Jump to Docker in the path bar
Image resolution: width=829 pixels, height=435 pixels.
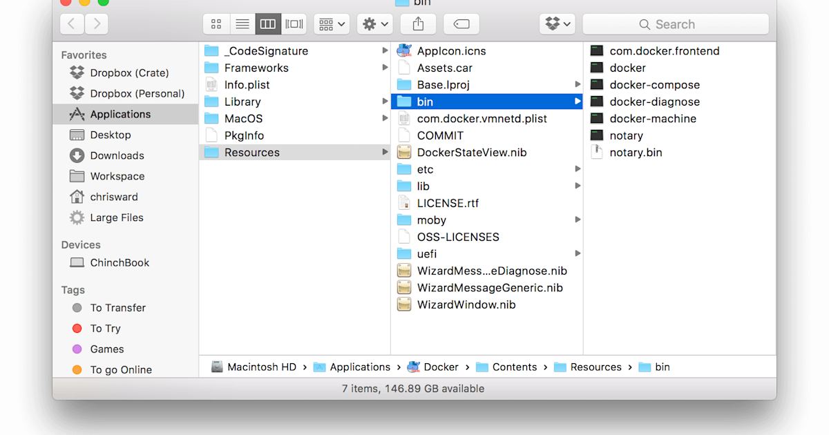(x=432, y=367)
